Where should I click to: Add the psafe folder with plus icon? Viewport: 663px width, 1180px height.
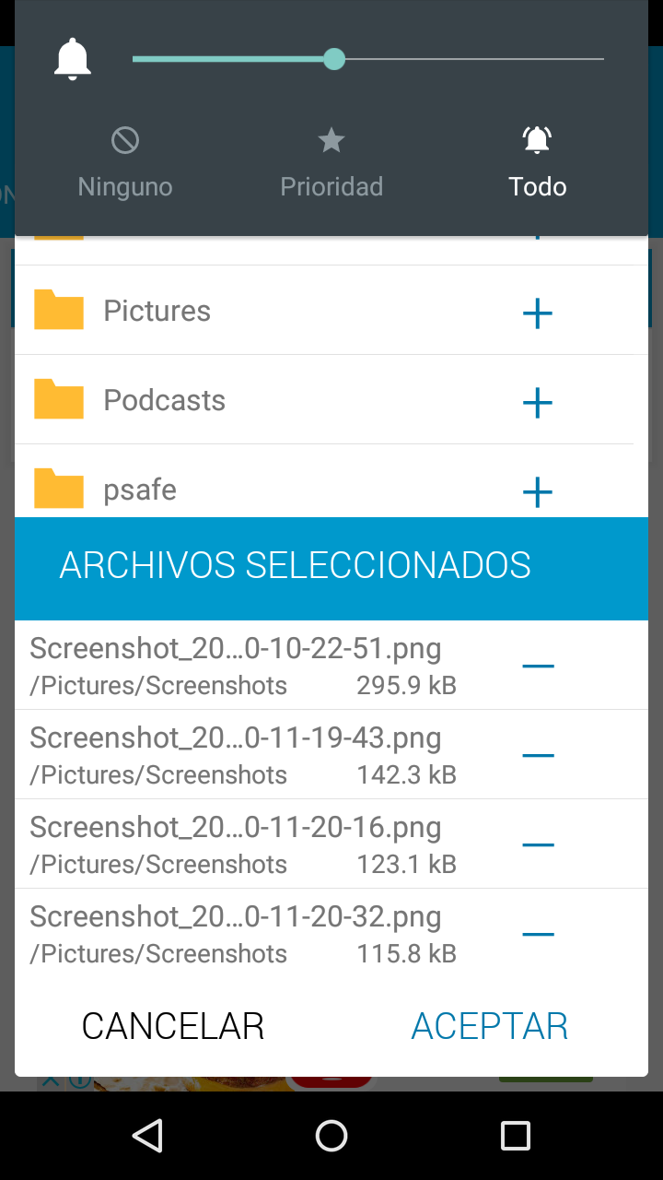[x=537, y=492]
